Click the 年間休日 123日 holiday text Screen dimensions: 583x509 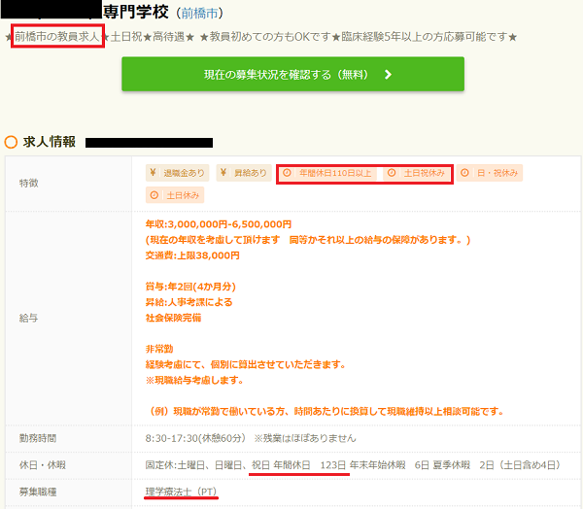pos(310,465)
